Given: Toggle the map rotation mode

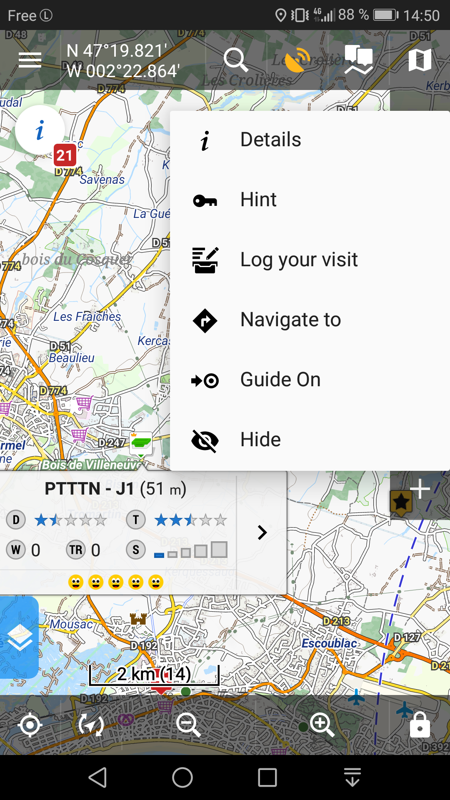Looking at the screenshot, I should [x=91, y=725].
